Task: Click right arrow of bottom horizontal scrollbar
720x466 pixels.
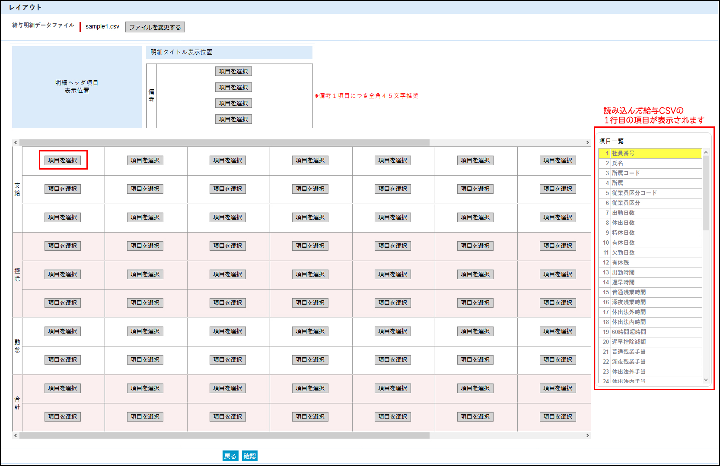Action: [587, 435]
